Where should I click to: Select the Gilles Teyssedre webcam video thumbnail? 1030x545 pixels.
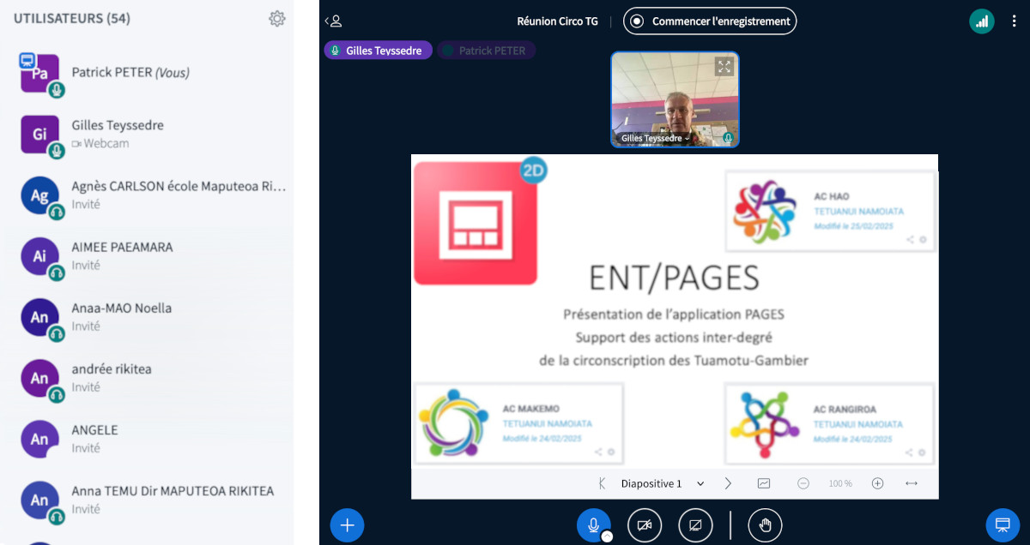point(675,99)
